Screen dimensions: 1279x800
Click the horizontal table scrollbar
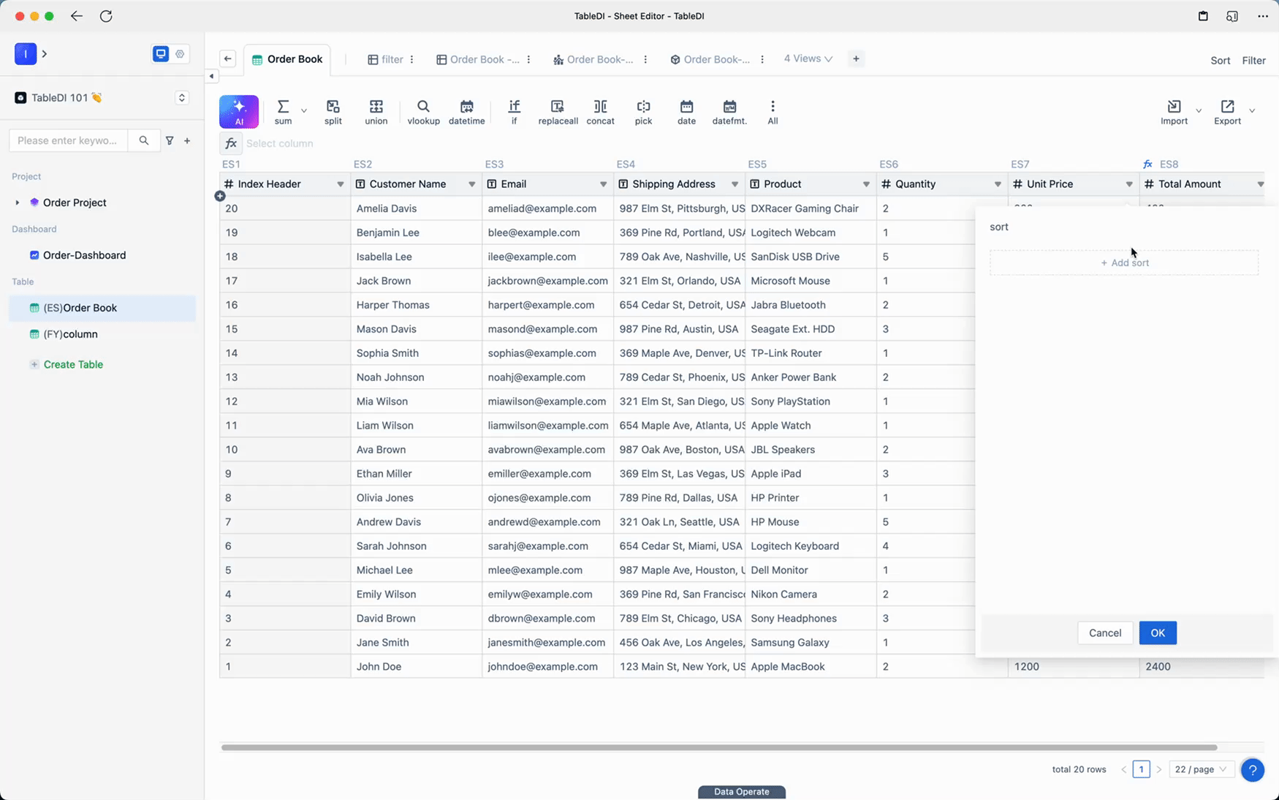[719, 747]
